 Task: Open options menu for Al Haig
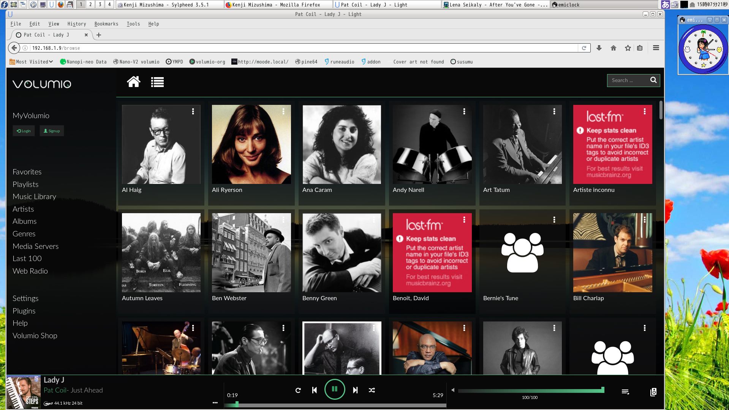point(193,111)
